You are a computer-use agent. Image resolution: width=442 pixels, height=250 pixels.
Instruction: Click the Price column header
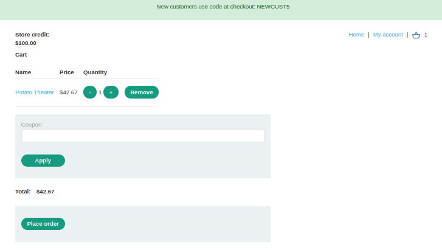[67, 72]
